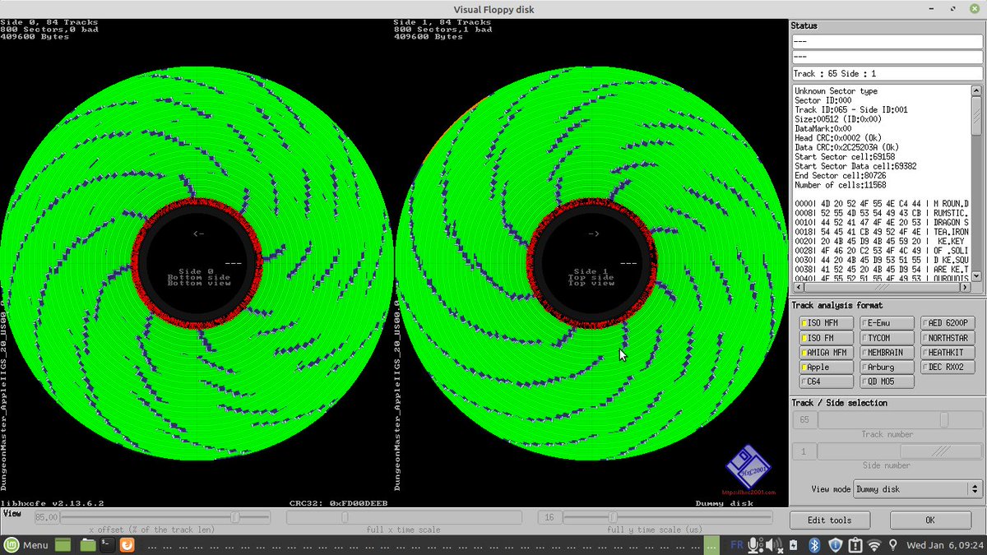987x555 pixels.
Task: Enable TYCOM track analysis format
Action: (x=887, y=338)
